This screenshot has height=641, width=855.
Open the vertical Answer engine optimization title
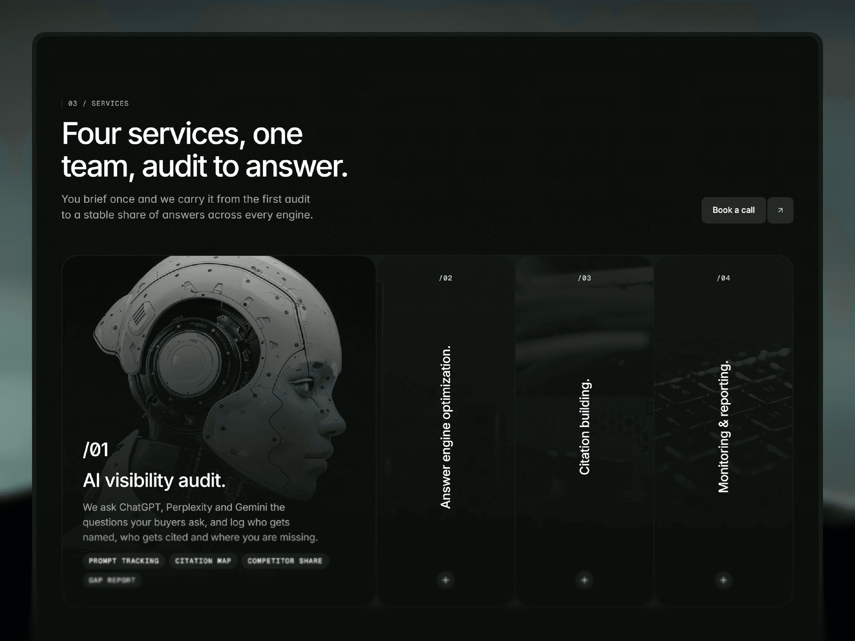coord(446,427)
